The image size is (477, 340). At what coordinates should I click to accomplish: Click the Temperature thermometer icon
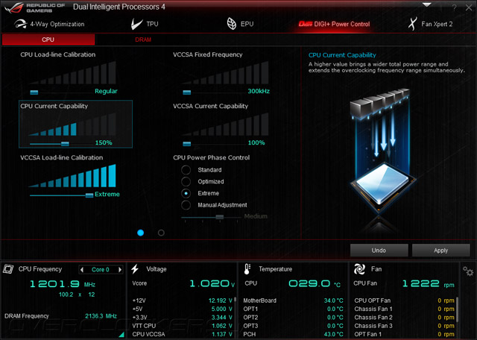point(247,269)
